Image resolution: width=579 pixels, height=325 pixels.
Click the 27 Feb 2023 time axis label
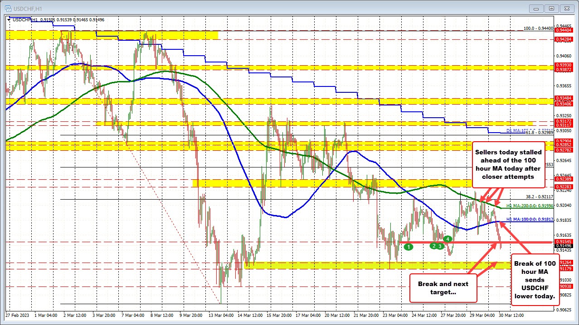point(18,315)
